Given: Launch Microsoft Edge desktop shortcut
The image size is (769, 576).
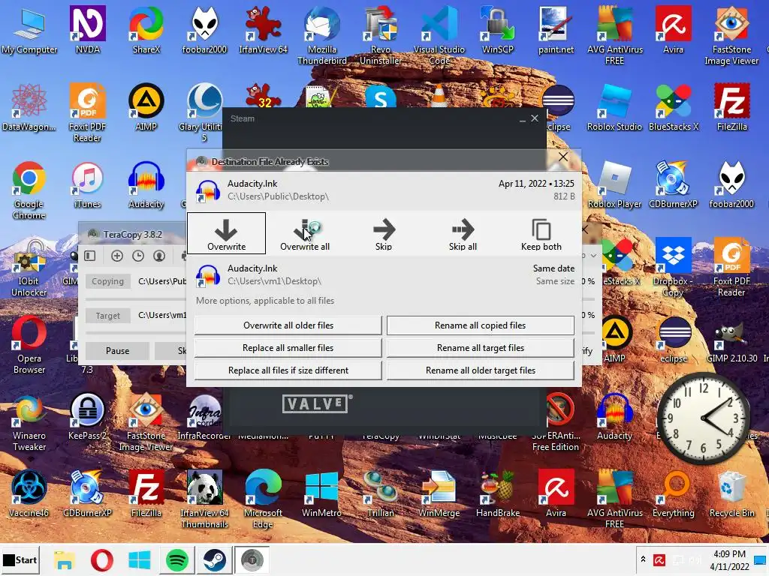Looking at the screenshot, I should 263,499.
